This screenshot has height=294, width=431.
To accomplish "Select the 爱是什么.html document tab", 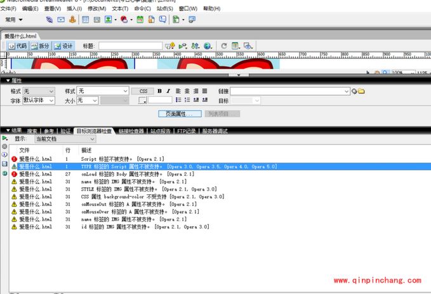I will (x=20, y=36).
